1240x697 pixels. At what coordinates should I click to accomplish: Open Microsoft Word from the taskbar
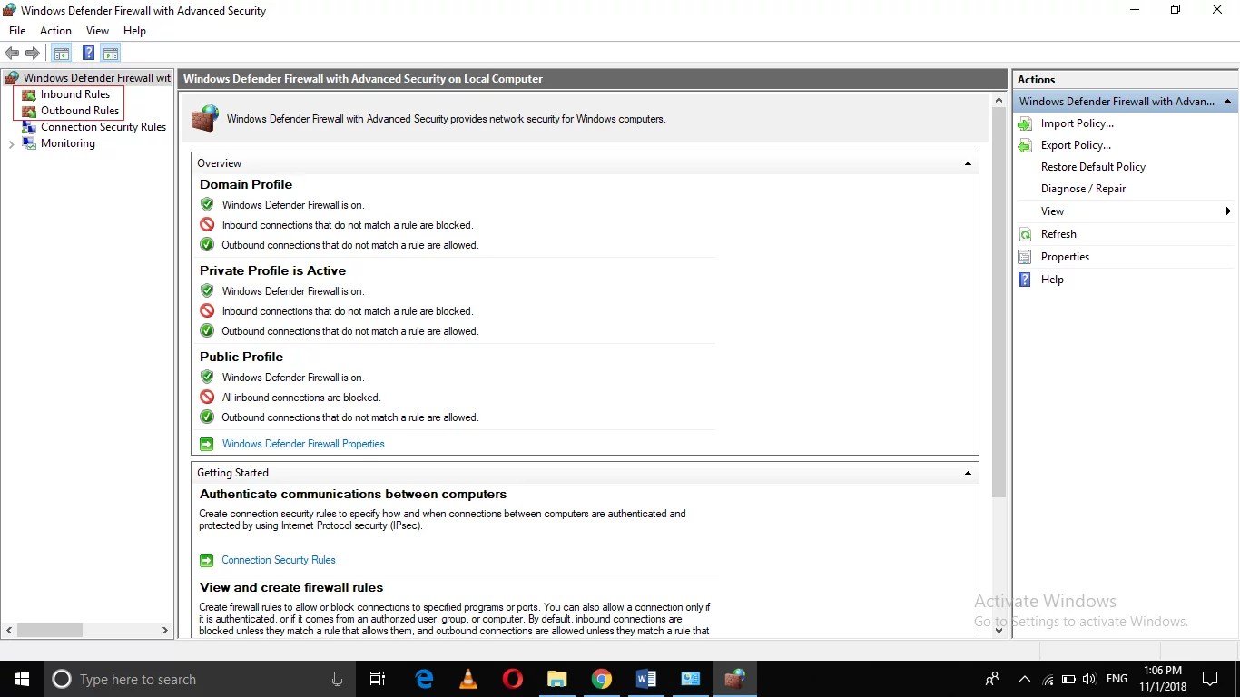tap(645, 679)
